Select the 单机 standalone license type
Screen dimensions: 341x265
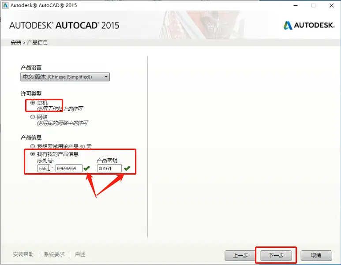[x=33, y=103]
